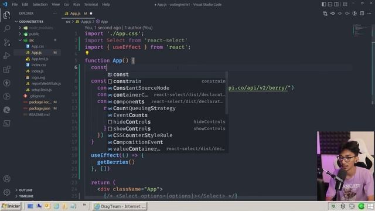Open editor More Actions ellipsis

click(370, 13)
